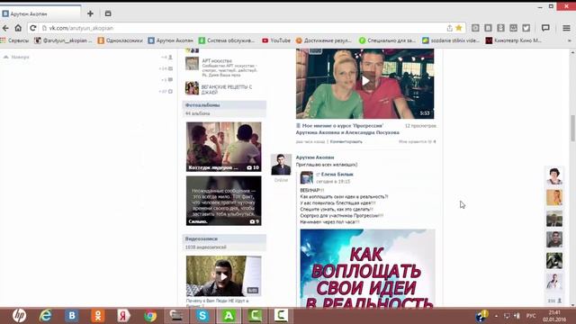Play the sidebar video thumbnail under Видеозаписи
This screenshot has height=324, width=576.
click(224, 276)
